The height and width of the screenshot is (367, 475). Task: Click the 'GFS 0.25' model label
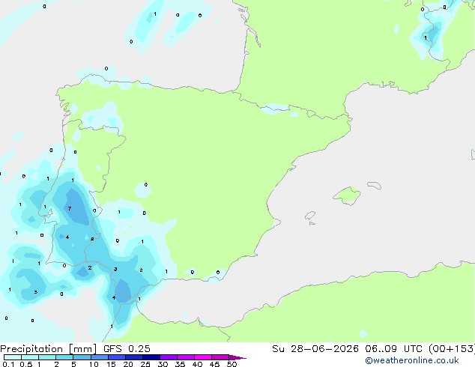[x=127, y=349]
